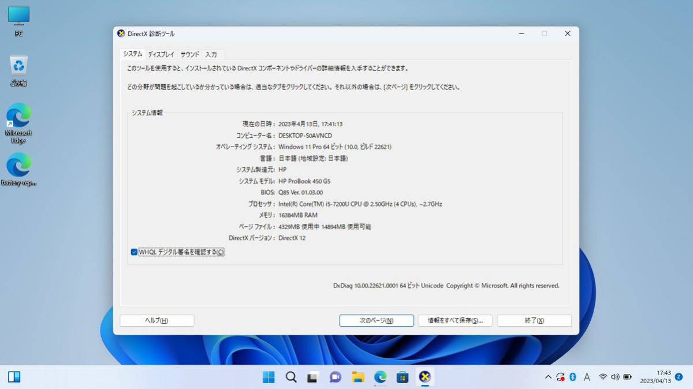693x389 pixels.
Task: Open the Recycle Bin desktop icon
Action: 18,70
